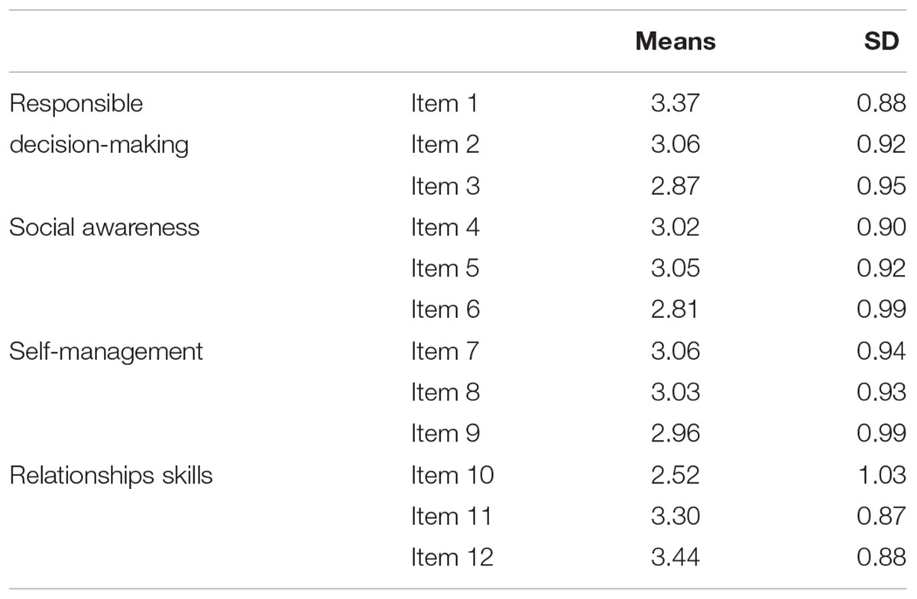Viewport: 917px width, 599px height.
Task: Select mean value 3.30 for Item 11
Action: click(x=675, y=516)
